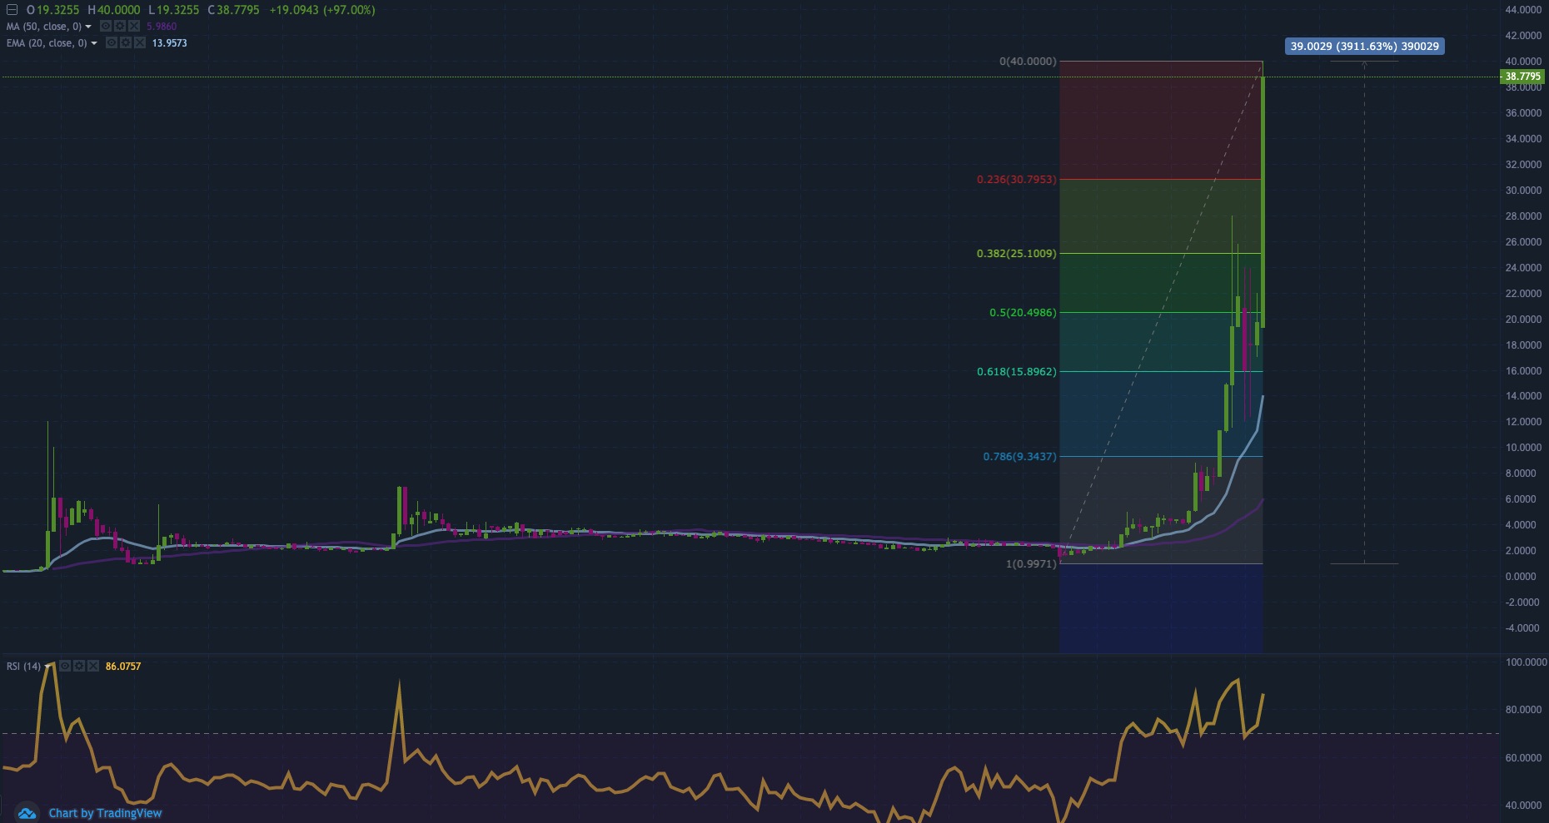Image resolution: width=1549 pixels, height=823 pixels.
Task: Click the RSI value 86.0757
Action: tap(123, 667)
